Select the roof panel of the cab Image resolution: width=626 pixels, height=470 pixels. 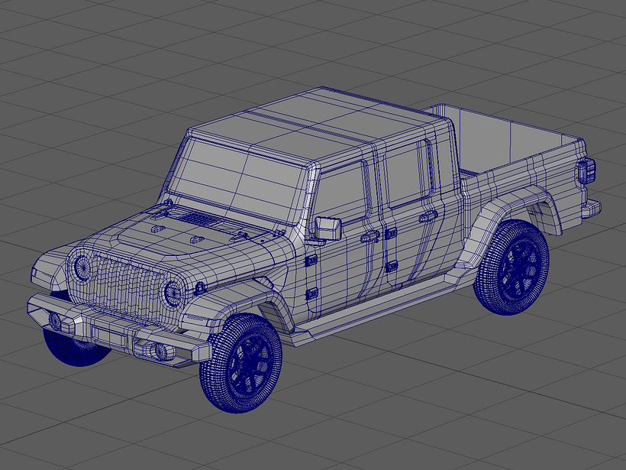(x=319, y=125)
